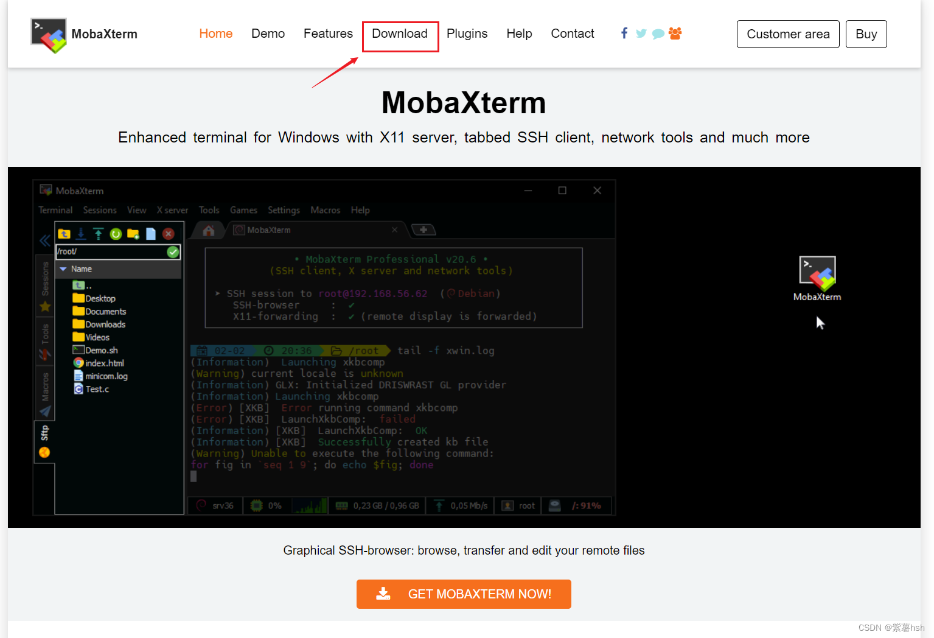Open the X server menu
The image size is (934, 638).
click(x=172, y=210)
